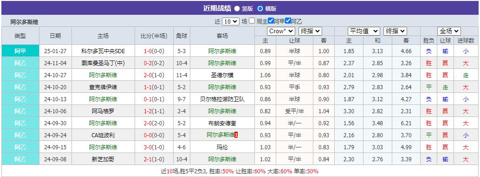Open home team 科尔多瓦中央SDE
The height and width of the screenshot is (177, 480).
103,51
